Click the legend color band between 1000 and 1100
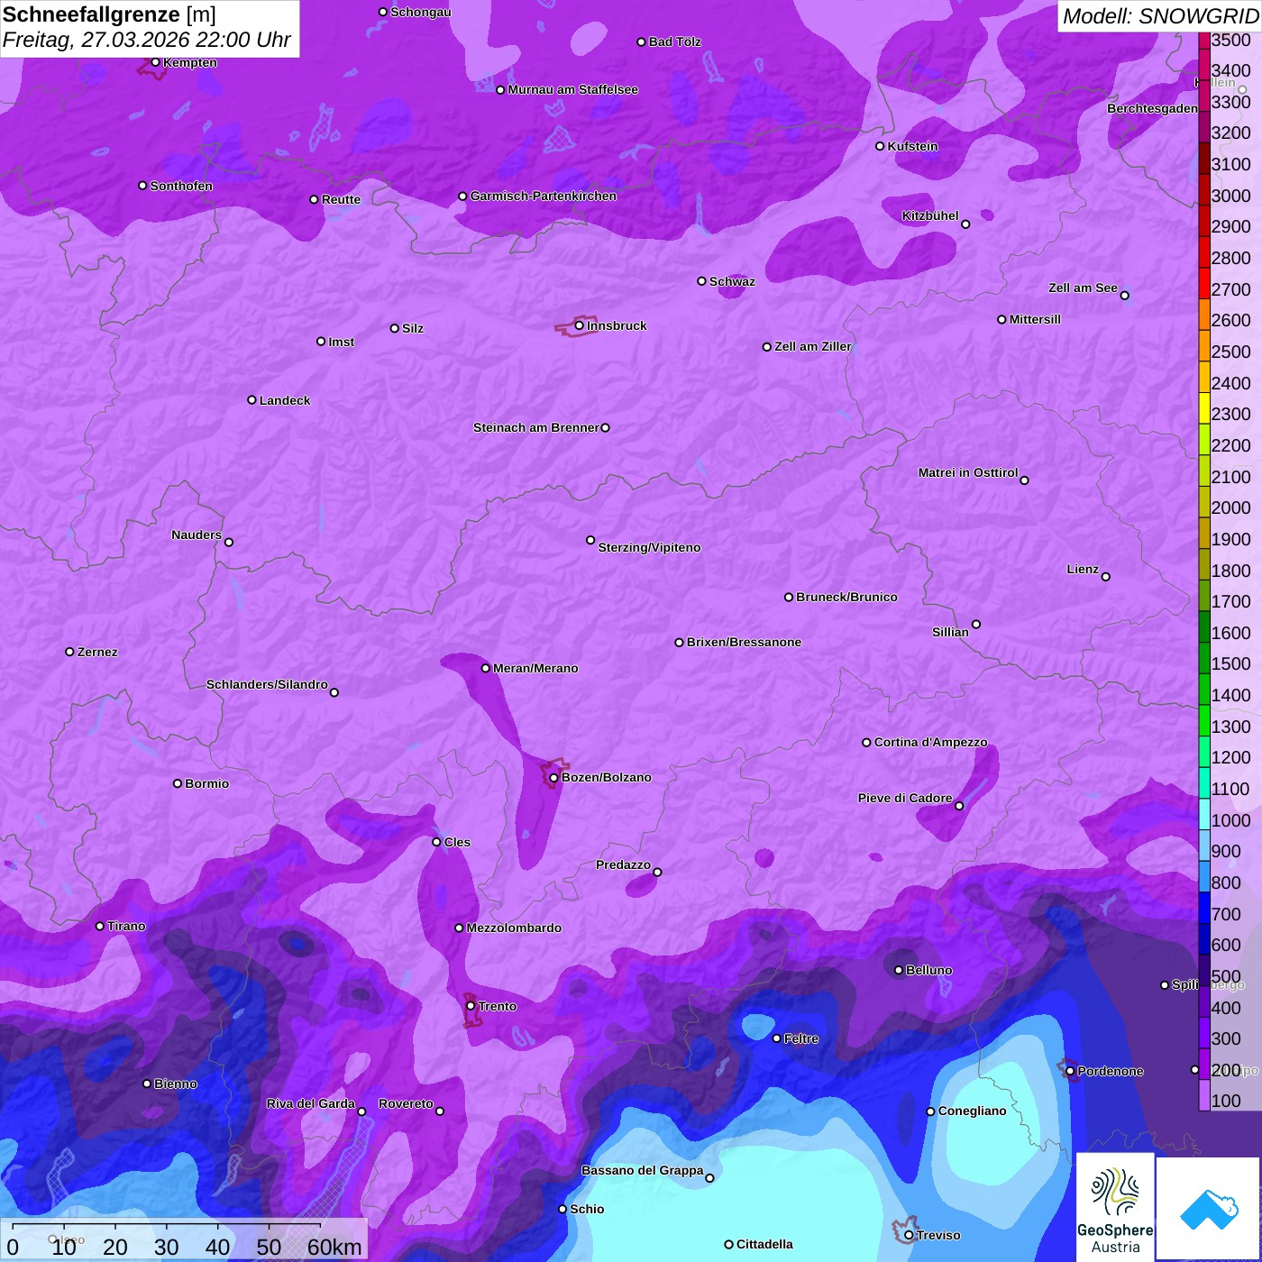The width and height of the screenshot is (1262, 1262). [1204, 814]
